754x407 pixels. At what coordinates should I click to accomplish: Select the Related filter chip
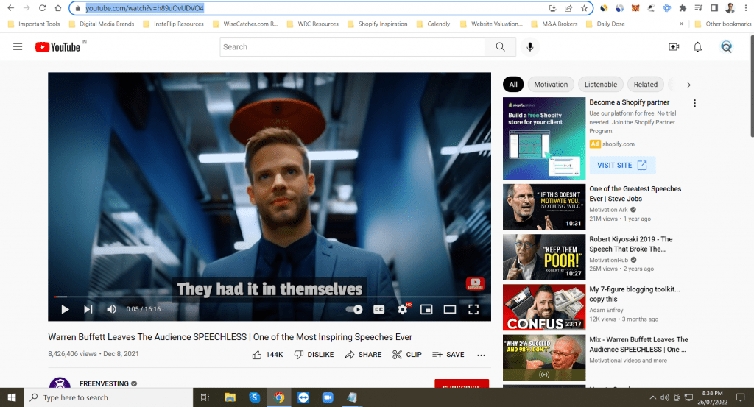click(x=645, y=85)
